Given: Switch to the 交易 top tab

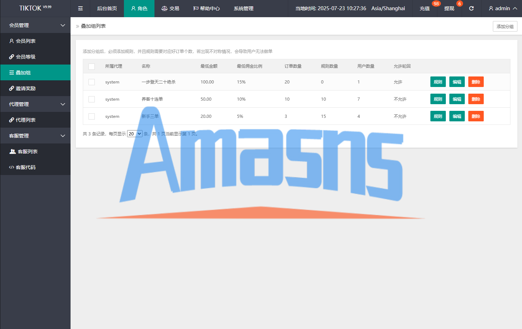Looking at the screenshot, I should (170, 8).
